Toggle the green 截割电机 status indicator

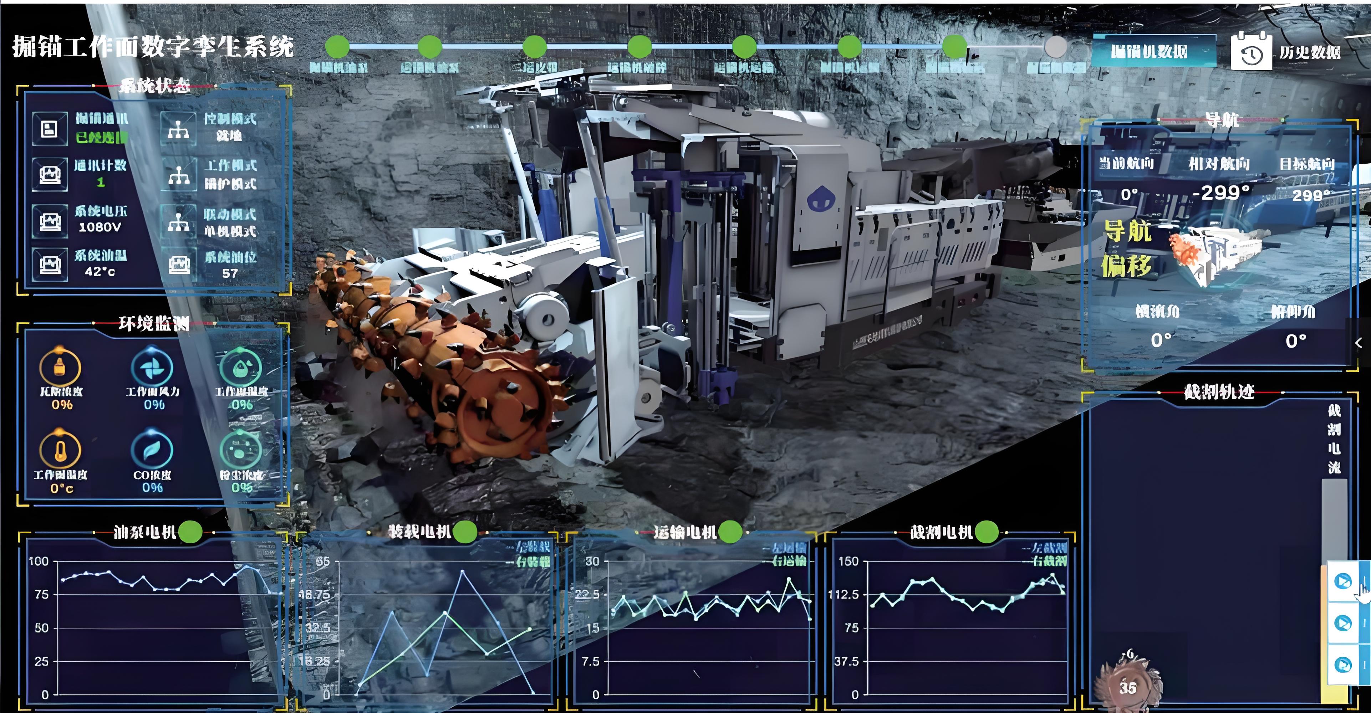point(987,532)
